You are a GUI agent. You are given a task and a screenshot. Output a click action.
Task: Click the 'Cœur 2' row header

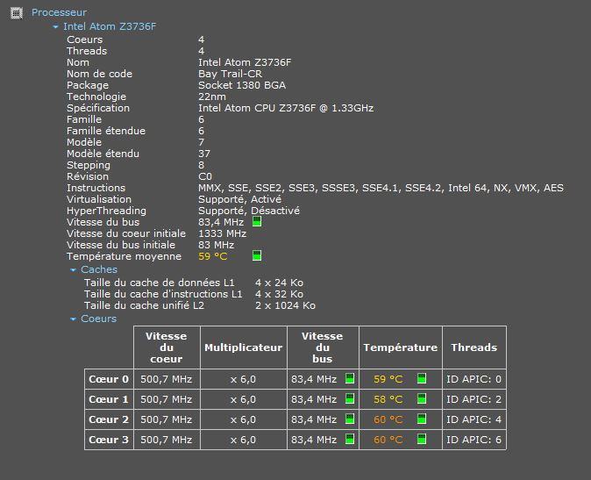(x=109, y=419)
